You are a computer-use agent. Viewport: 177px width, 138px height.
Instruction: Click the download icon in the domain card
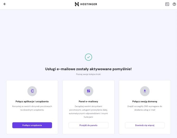145,91
